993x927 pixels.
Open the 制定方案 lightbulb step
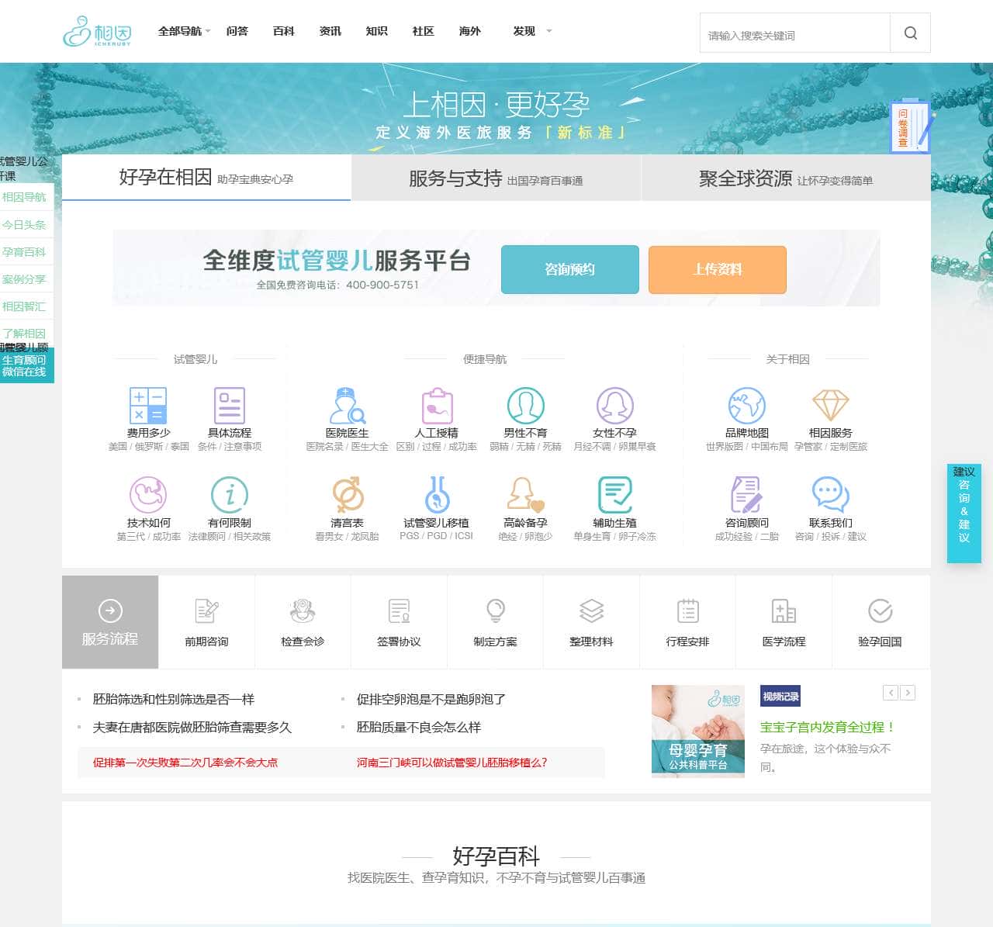(495, 622)
